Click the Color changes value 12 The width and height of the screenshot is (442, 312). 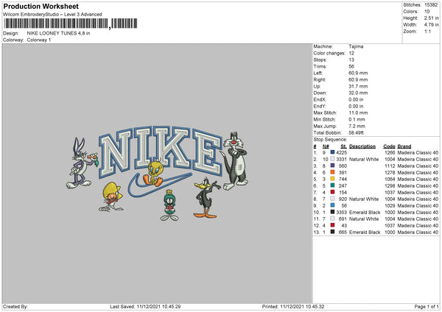pos(351,53)
